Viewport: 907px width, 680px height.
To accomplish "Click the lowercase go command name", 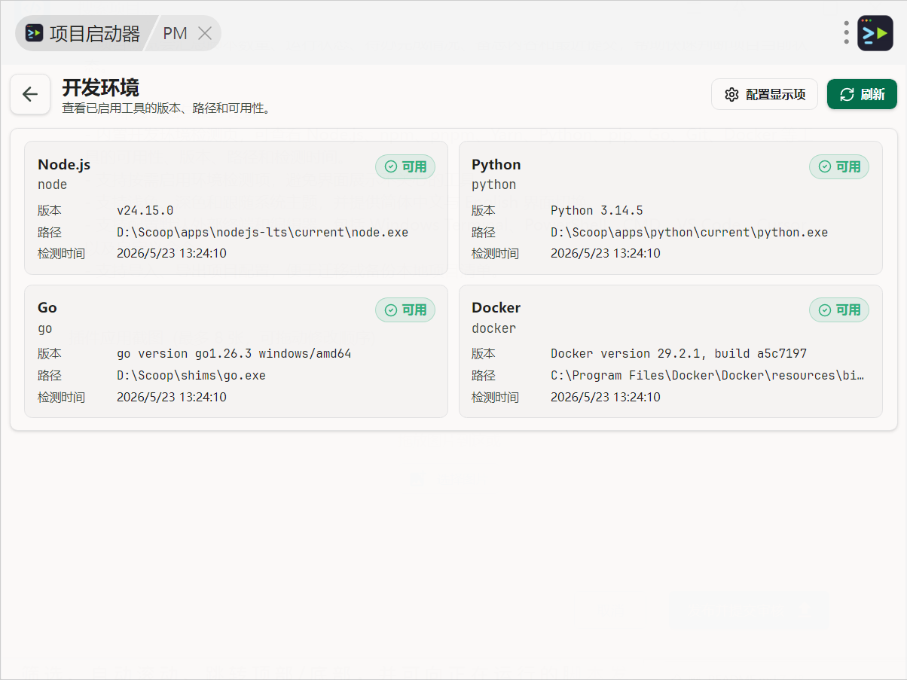I will [45, 329].
